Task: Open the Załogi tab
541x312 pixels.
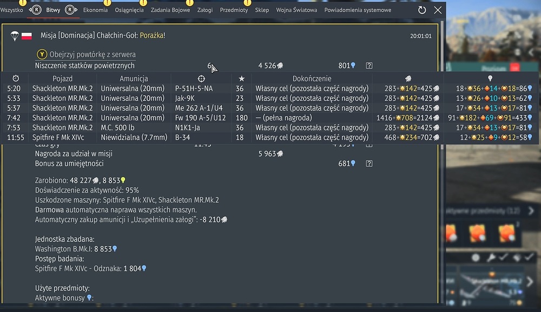Action: click(205, 10)
